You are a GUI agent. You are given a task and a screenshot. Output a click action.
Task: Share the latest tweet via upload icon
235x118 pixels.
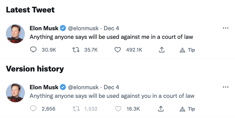click(x=162, y=50)
